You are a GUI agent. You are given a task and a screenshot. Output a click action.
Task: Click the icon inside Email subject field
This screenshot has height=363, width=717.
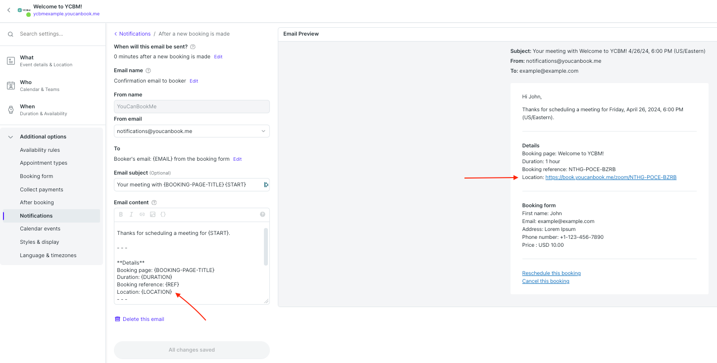click(266, 184)
